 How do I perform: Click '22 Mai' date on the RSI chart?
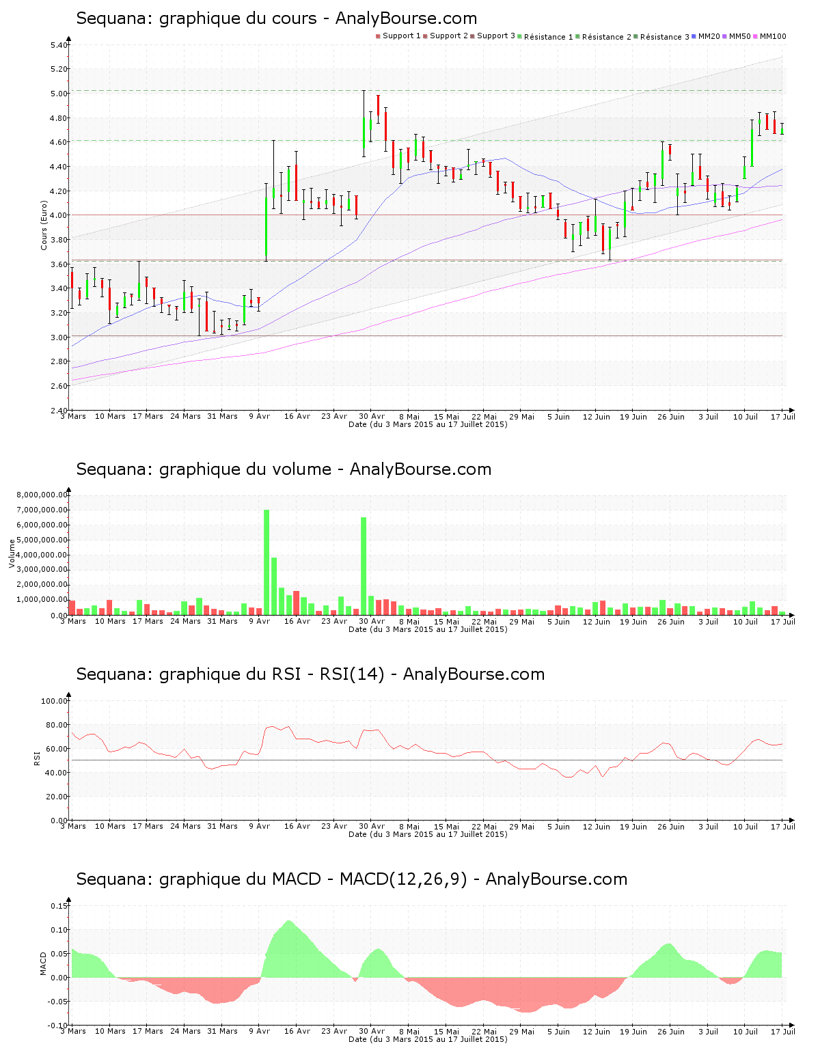pyautogui.click(x=484, y=826)
